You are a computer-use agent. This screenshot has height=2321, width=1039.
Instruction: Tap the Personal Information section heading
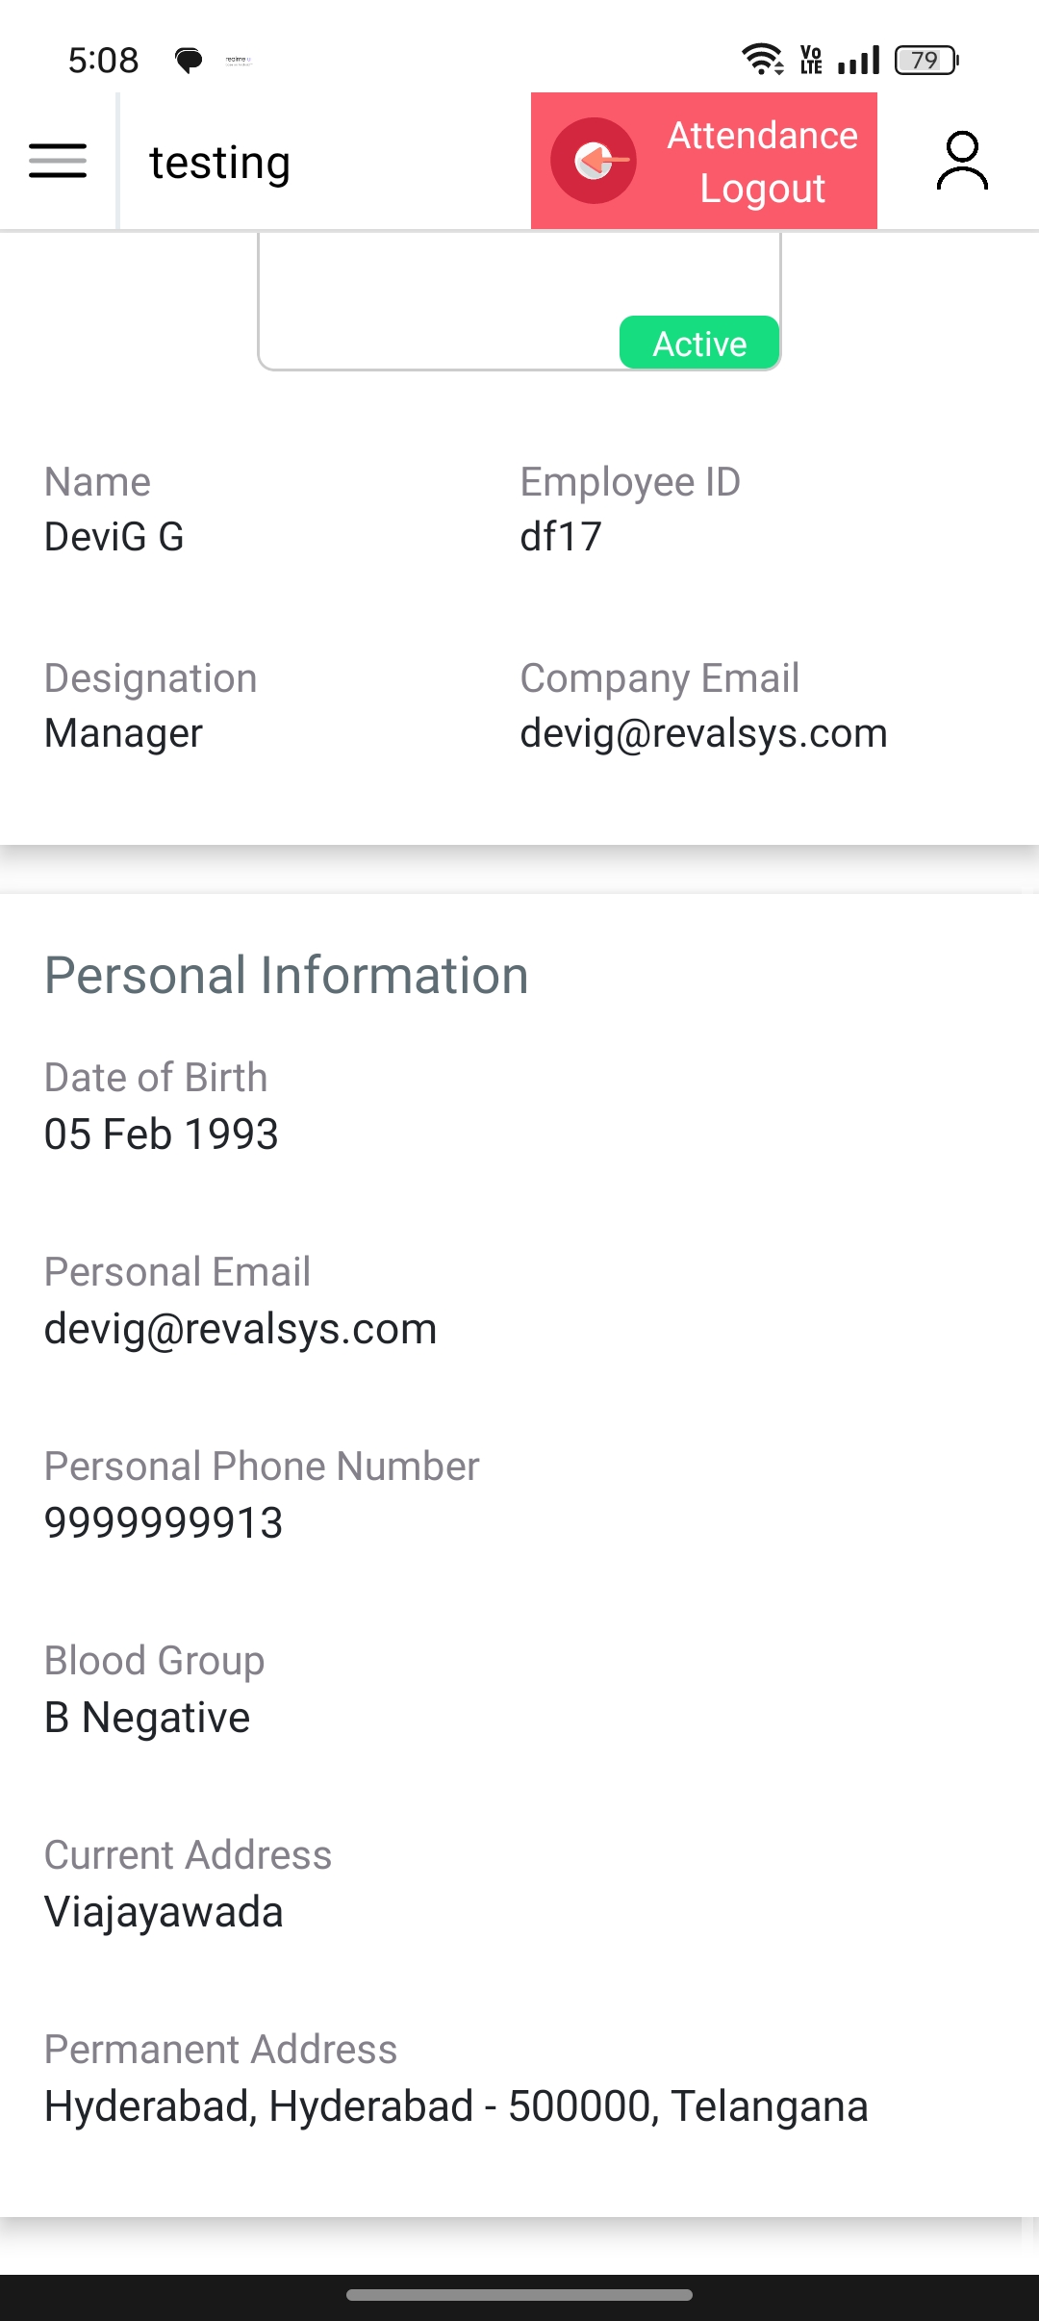pos(287,975)
